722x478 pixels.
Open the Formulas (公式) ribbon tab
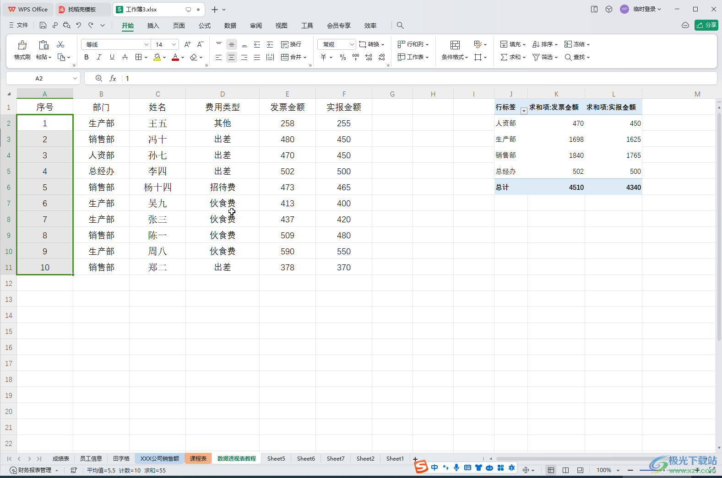point(205,26)
